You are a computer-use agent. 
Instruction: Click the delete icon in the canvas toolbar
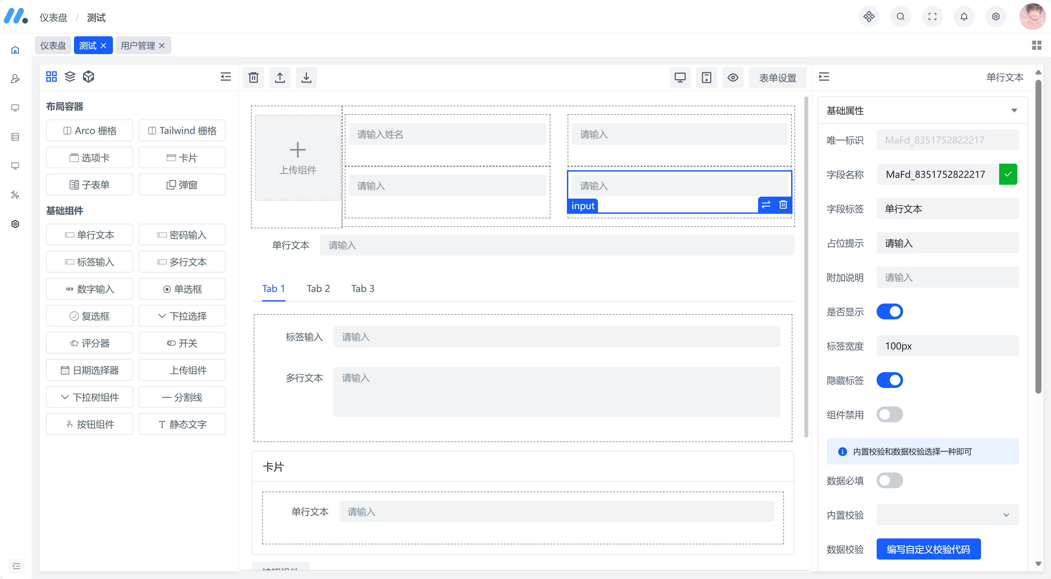(253, 77)
